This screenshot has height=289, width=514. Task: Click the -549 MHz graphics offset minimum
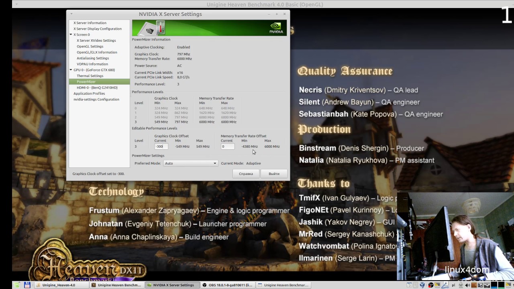pyautogui.click(x=182, y=147)
